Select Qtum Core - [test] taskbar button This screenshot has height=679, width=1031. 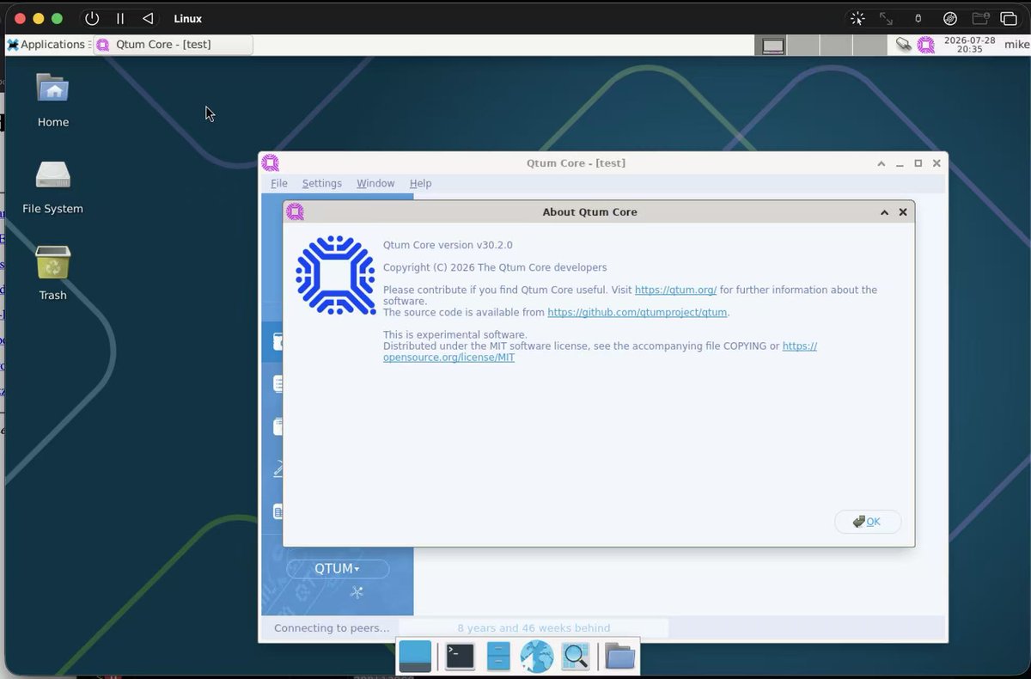coord(174,45)
